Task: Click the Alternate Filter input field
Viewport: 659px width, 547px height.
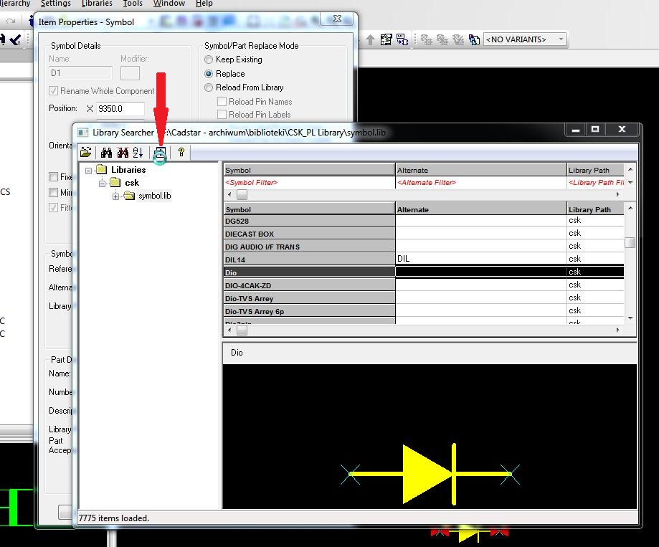Action: pos(480,182)
